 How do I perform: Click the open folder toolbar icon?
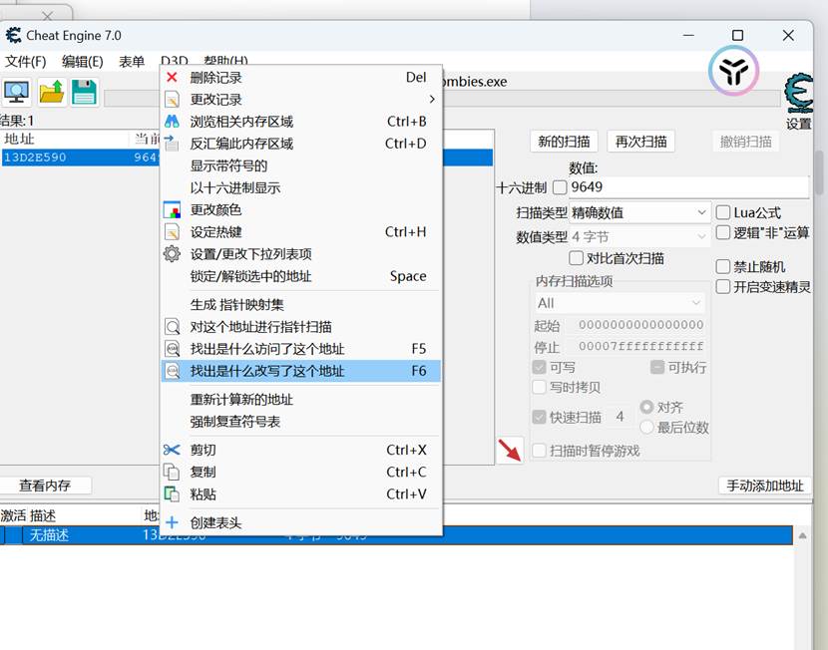(x=52, y=93)
